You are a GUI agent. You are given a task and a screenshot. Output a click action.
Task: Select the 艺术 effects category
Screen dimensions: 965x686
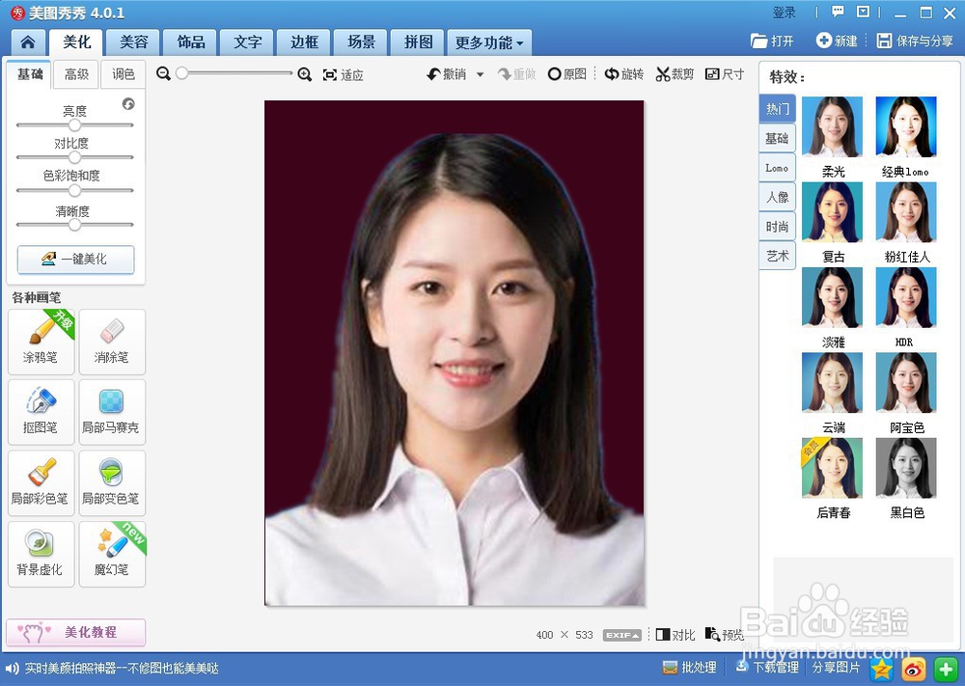point(777,256)
